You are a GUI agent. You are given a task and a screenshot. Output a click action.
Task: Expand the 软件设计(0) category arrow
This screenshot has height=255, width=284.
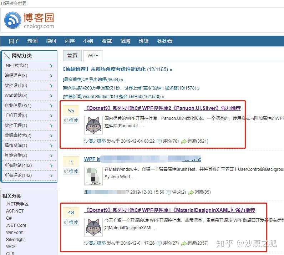(51, 86)
